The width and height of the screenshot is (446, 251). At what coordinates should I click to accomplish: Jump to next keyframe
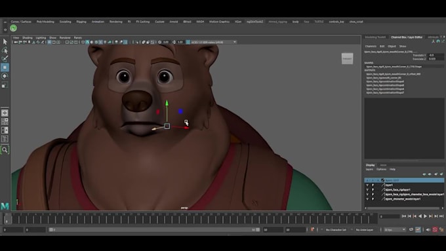tap(431, 216)
